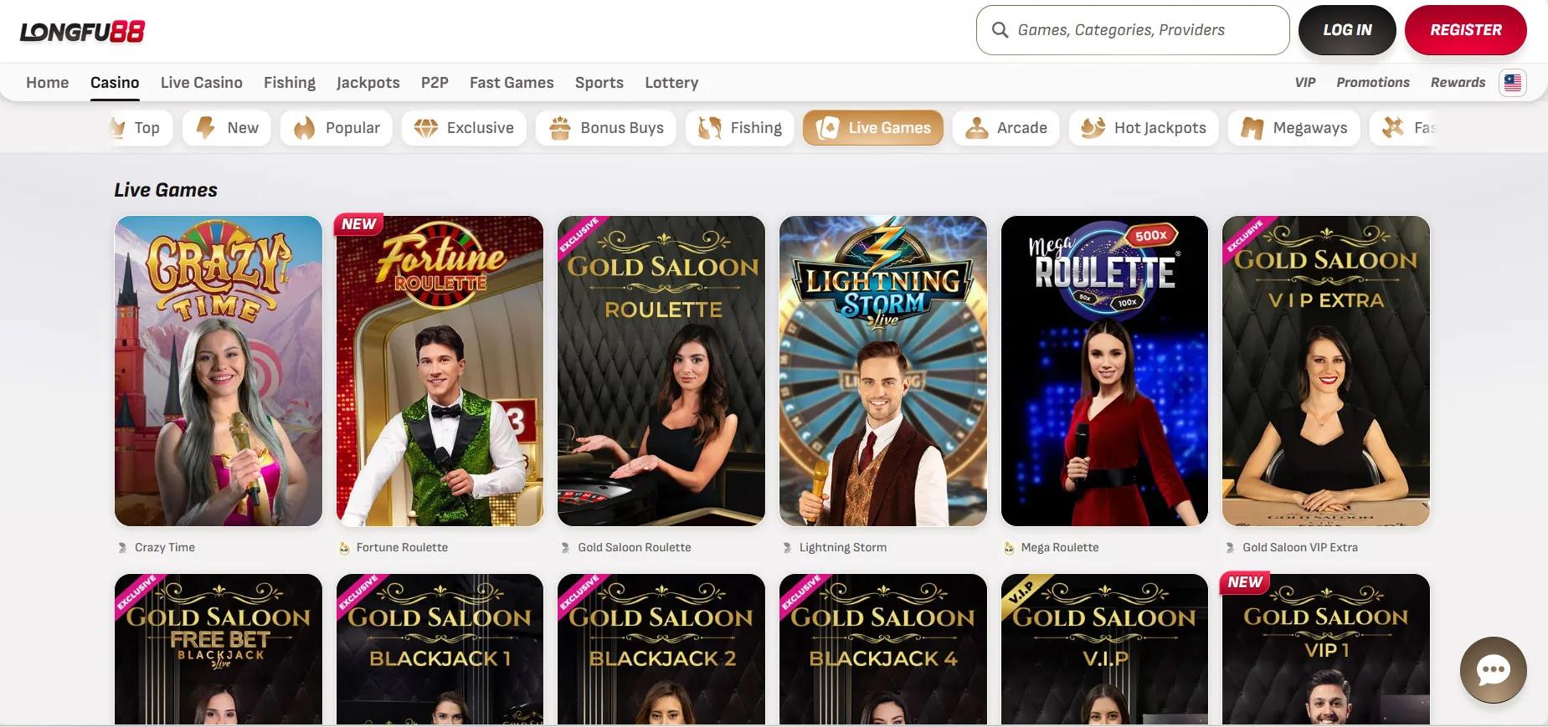Click the search magnifier icon
This screenshot has height=727, width=1548.
click(x=1000, y=30)
